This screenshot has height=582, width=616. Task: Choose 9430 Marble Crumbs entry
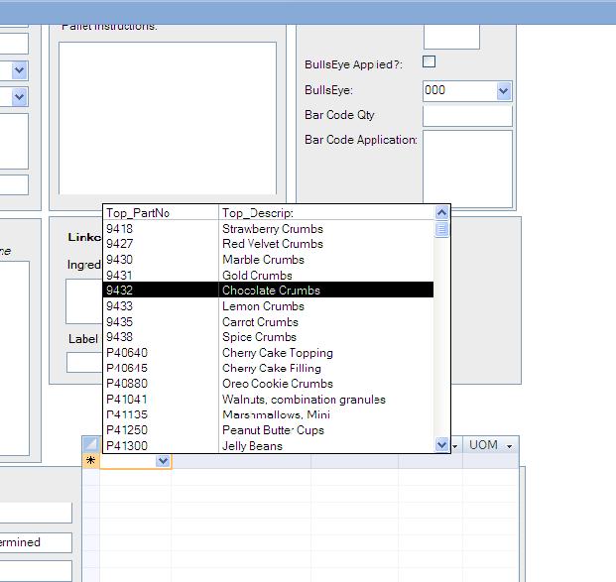tap(268, 260)
